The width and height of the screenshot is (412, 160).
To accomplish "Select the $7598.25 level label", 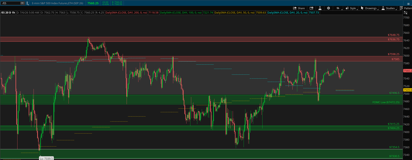I will click(393, 54).
